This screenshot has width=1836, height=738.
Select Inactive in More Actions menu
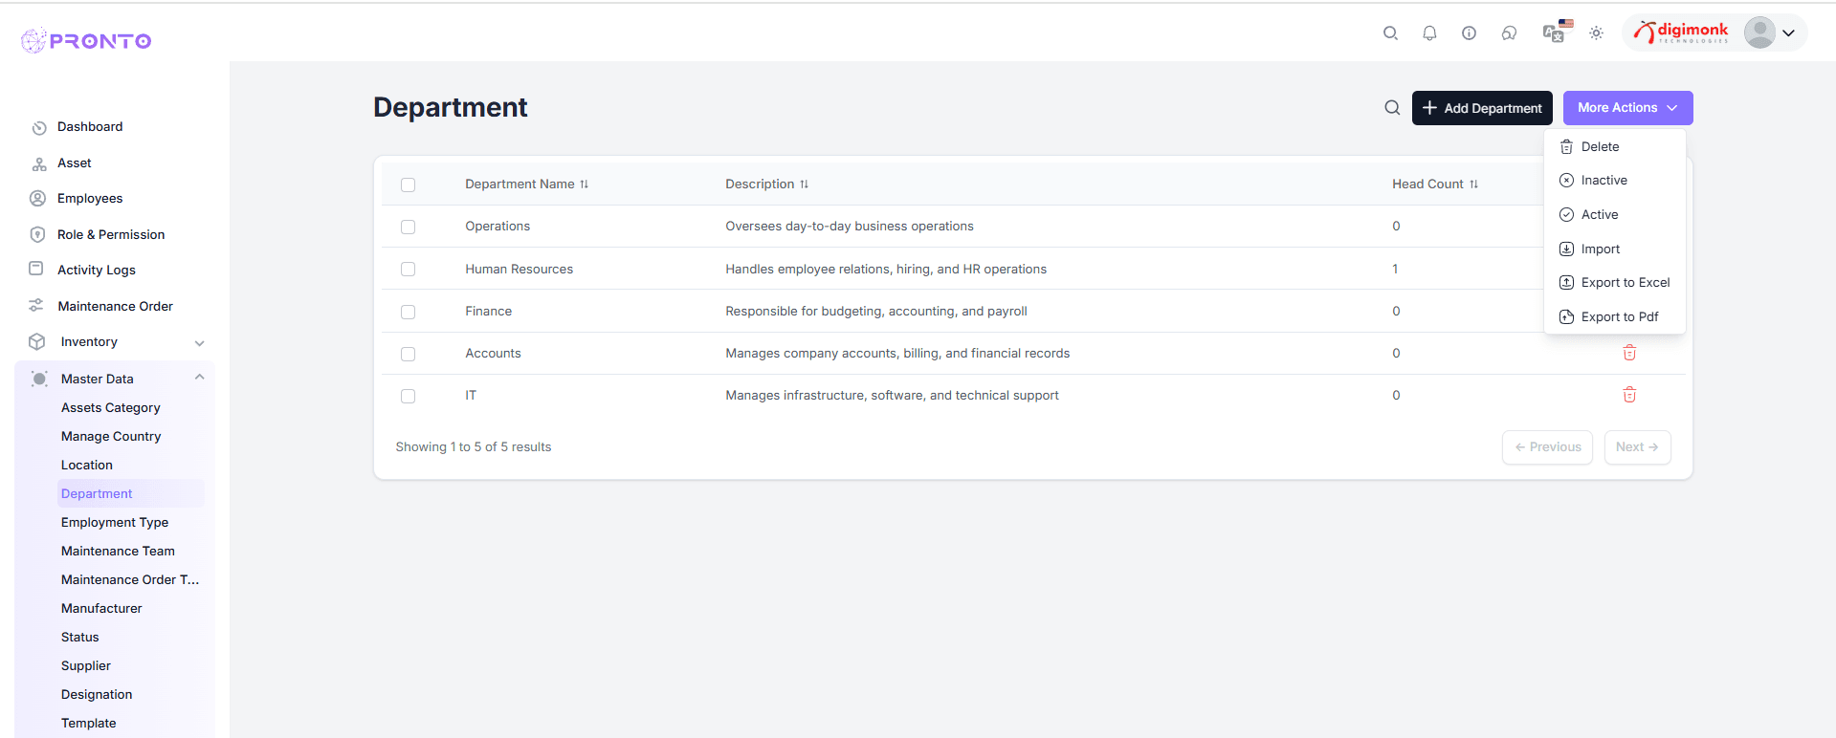[x=1604, y=181]
